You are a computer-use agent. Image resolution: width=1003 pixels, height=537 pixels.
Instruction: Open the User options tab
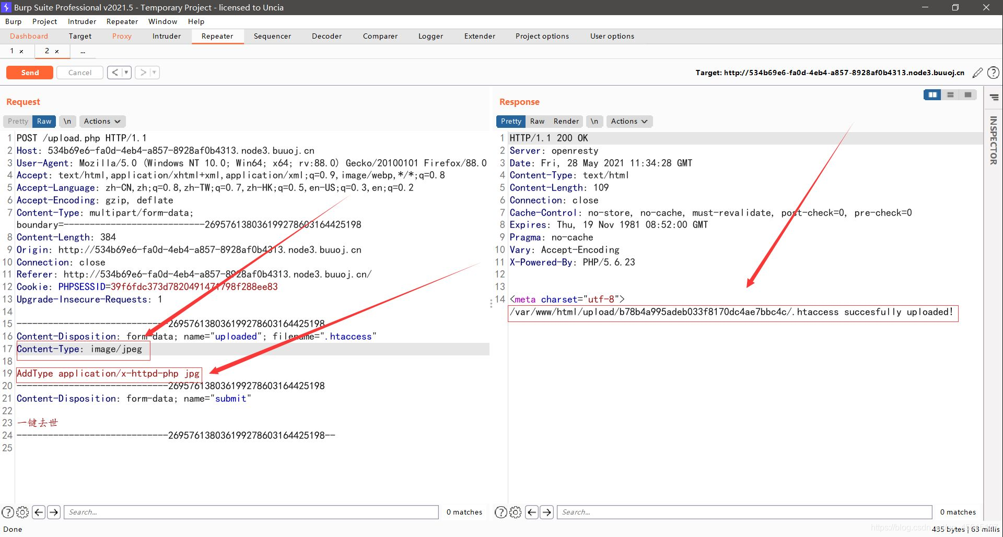tap(612, 36)
